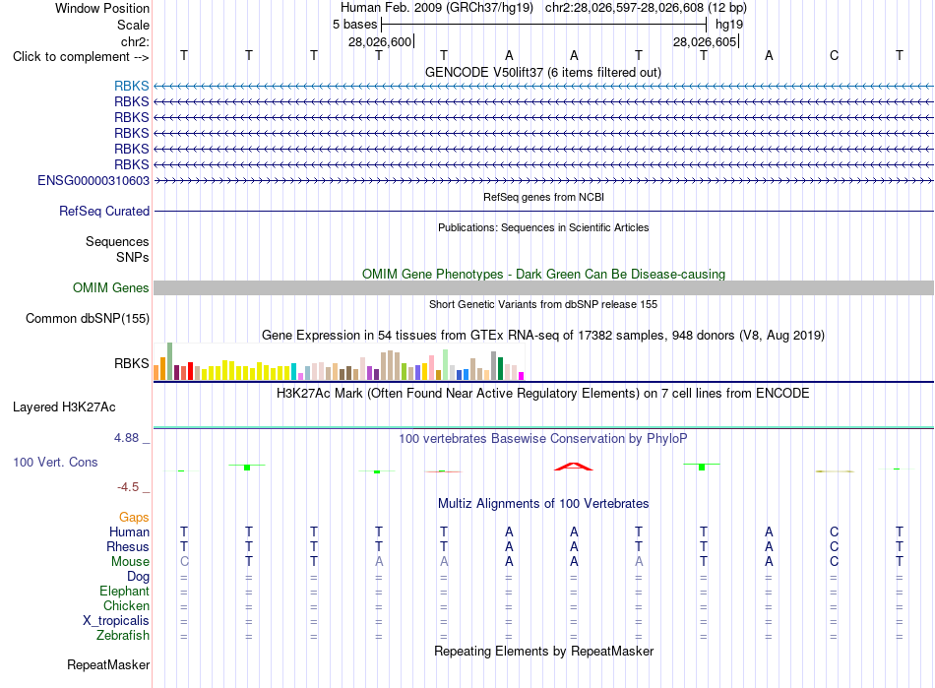Click the "RefSeq Curated" label
This screenshot has height=688, width=935.
pos(103,211)
